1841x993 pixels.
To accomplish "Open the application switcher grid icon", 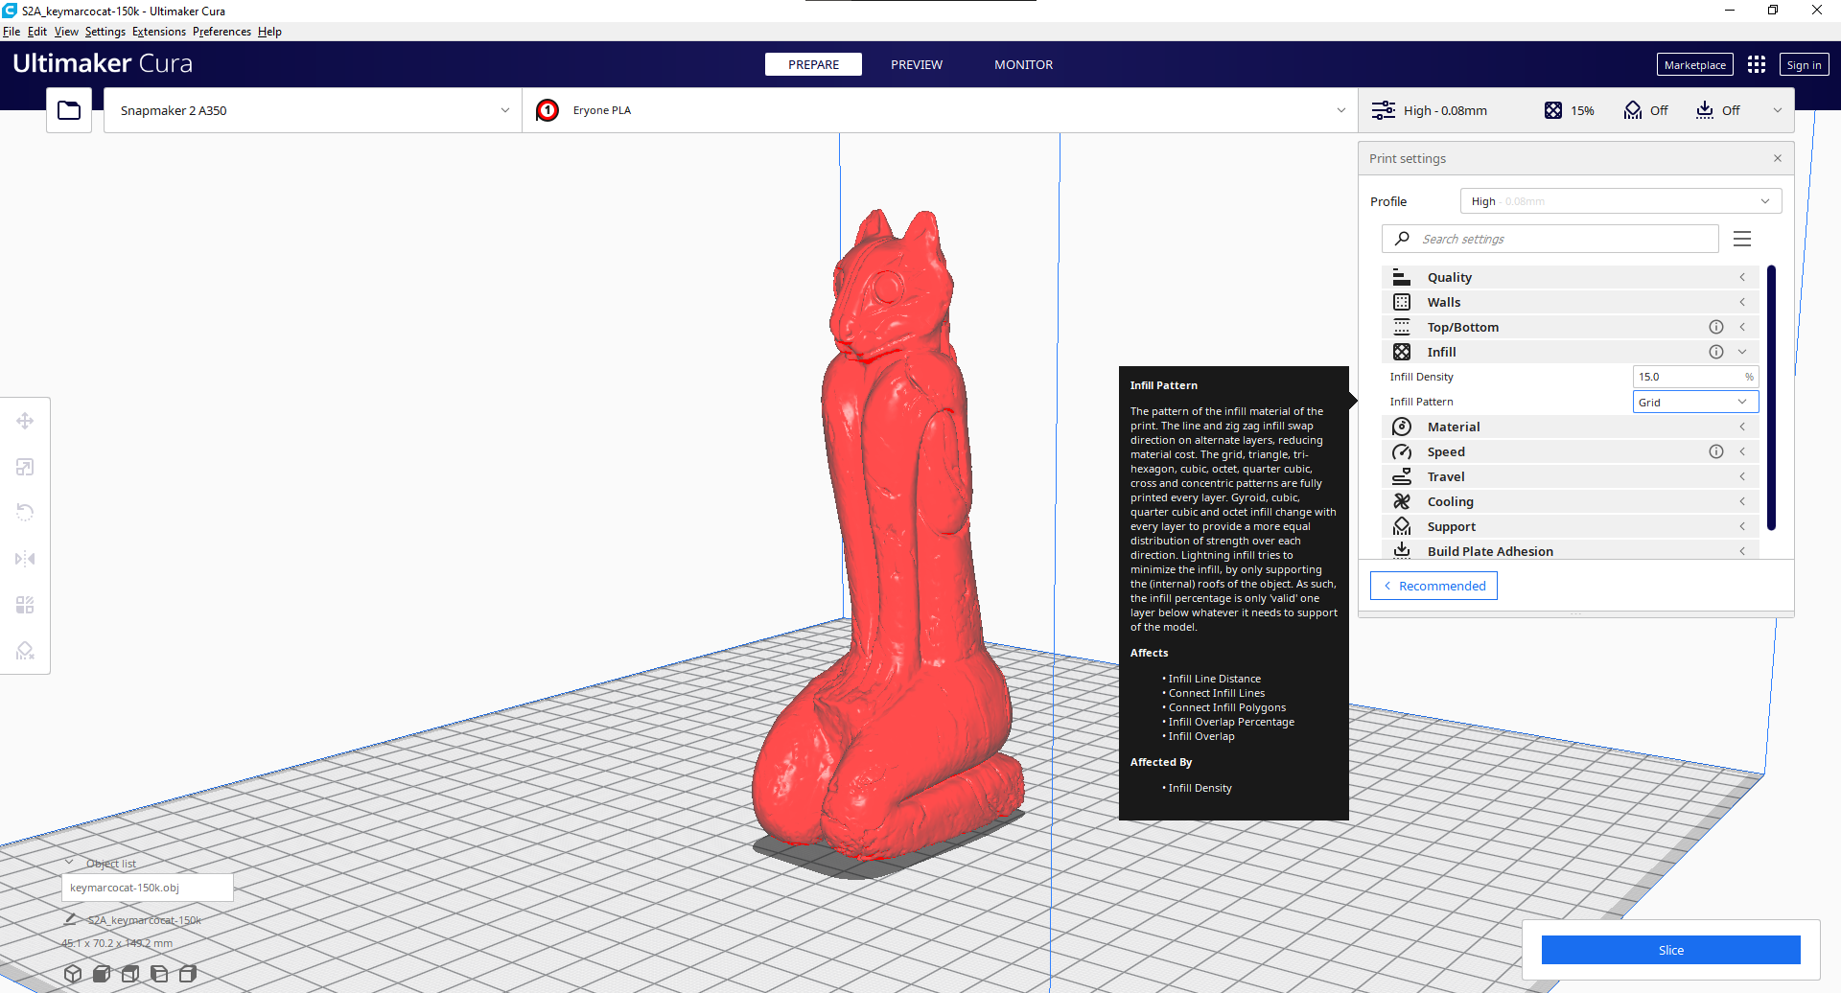I will click(x=1757, y=64).
